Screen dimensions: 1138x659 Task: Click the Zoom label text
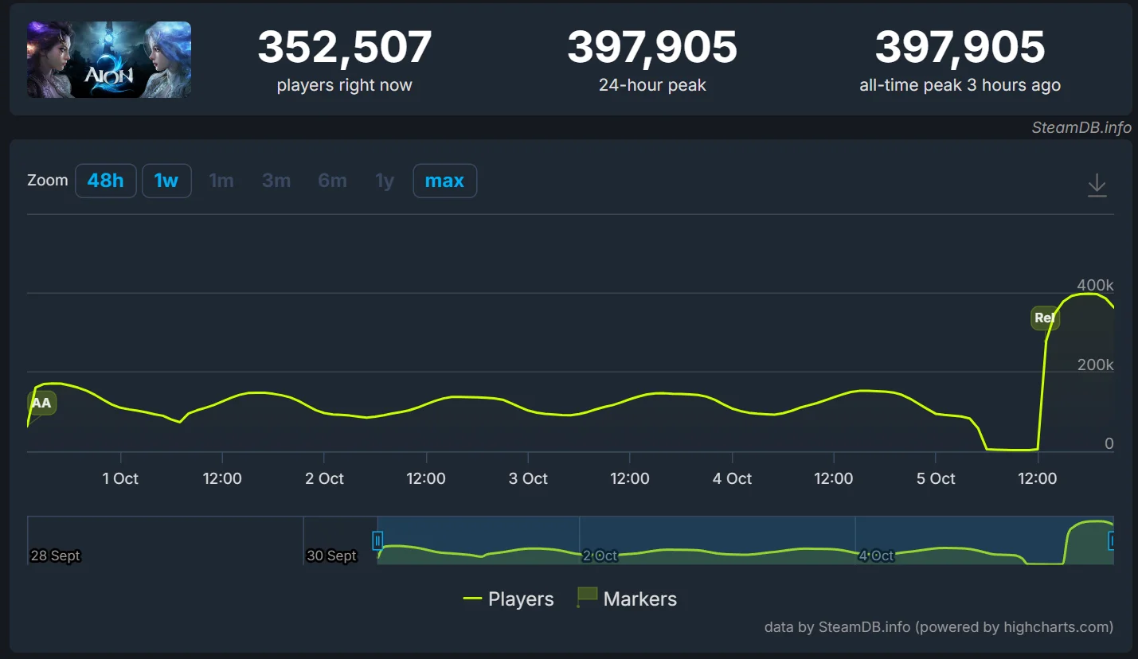[48, 181]
